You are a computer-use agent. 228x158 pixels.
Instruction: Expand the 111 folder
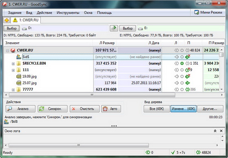[x=13, y=70]
